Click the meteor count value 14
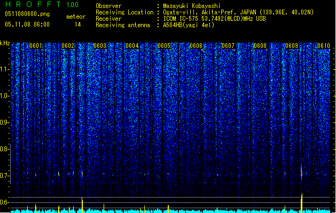 (x=78, y=24)
